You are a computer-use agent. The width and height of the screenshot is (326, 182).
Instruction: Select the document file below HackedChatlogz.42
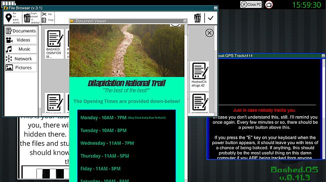pos(199,103)
